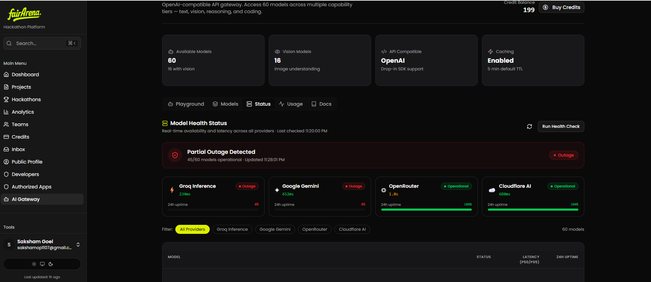Click the magnifier icon in the search box
This screenshot has width=651, height=282.
pos(9,43)
